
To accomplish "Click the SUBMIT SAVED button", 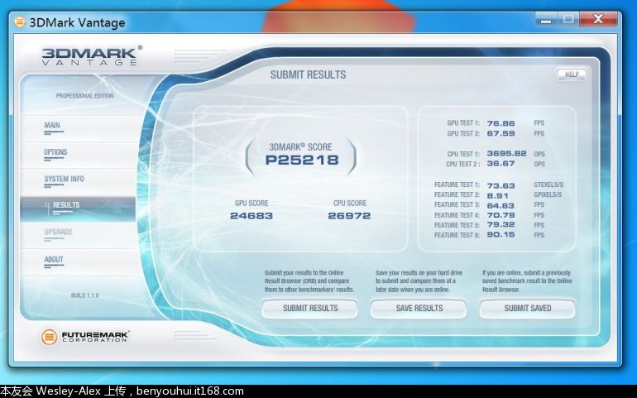I will (527, 308).
